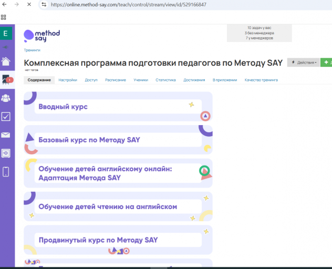Viewport: 332px width, 269px height.
Task: Open 'Обучение детей английскому онлайн' card
Action: [x=118, y=173]
